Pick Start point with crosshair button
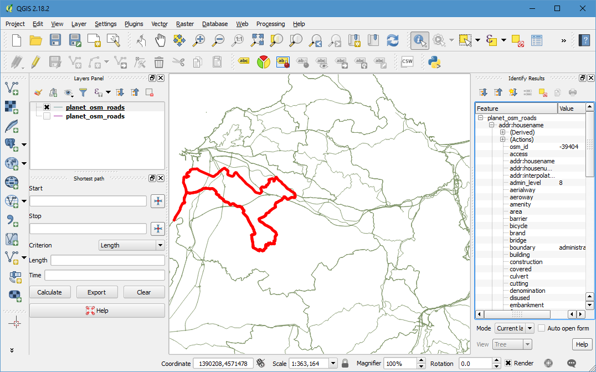Image resolution: width=596 pixels, height=372 pixels. click(158, 201)
